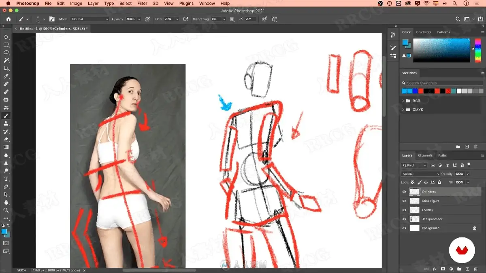Image resolution: width=486 pixels, height=273 pixels.
Task: Toggle lock transparent pixels
Action: [413, 182]
